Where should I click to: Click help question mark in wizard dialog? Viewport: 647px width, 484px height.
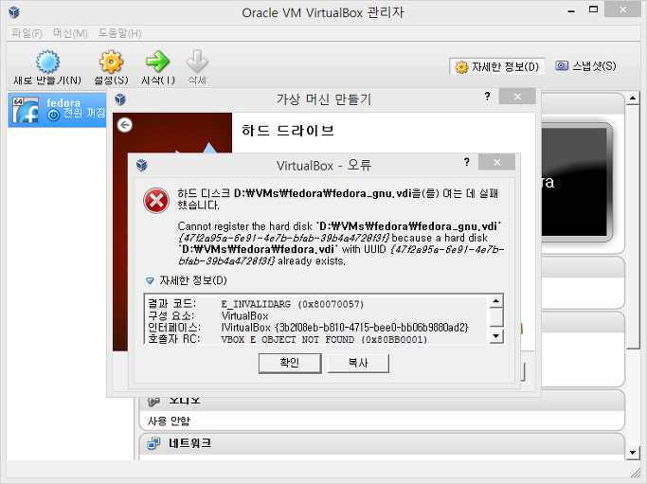487,97
